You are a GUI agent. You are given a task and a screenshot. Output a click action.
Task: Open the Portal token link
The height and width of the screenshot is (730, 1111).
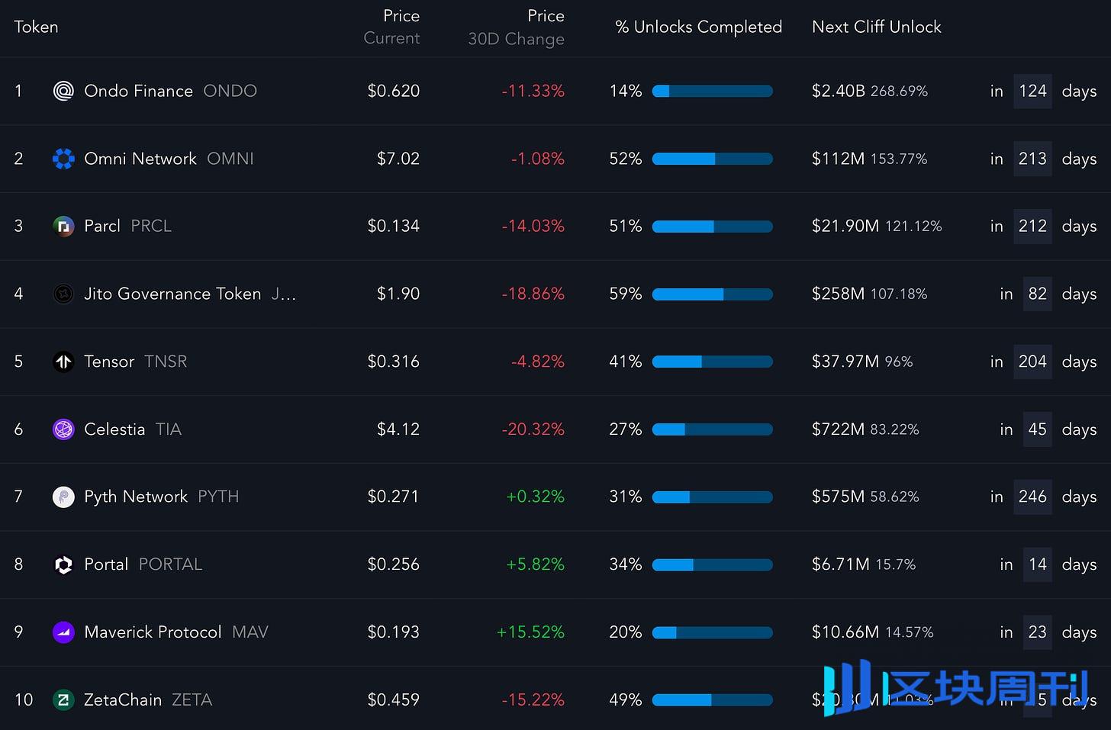coord(143,564)
